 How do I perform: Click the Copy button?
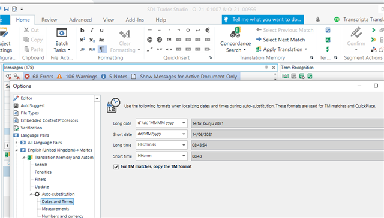(33, 40)
